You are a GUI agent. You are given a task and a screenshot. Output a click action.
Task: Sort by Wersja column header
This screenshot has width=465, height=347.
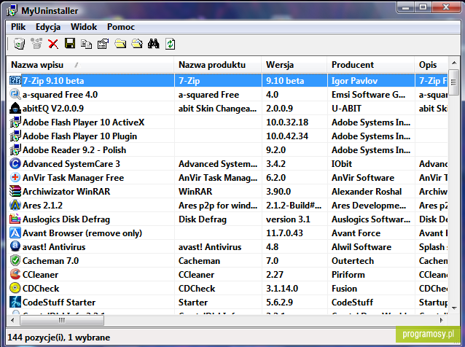294,65
